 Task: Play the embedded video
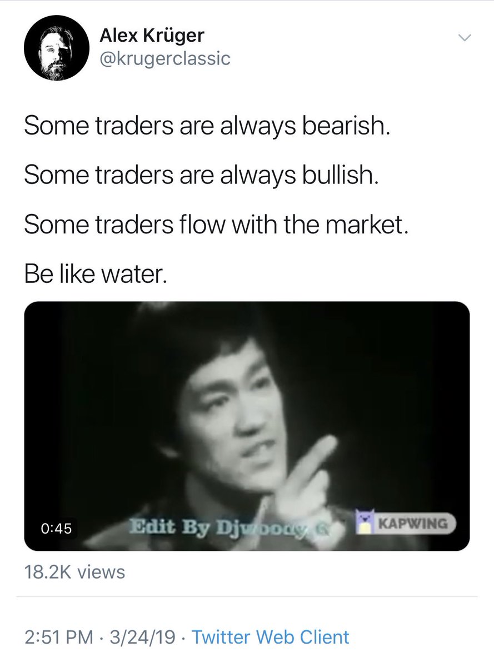(x=247, y=426)
